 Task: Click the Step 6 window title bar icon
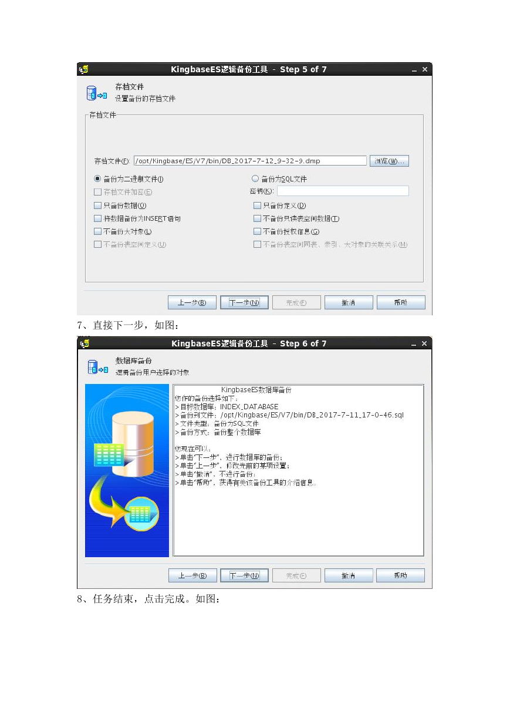[84, 343]
